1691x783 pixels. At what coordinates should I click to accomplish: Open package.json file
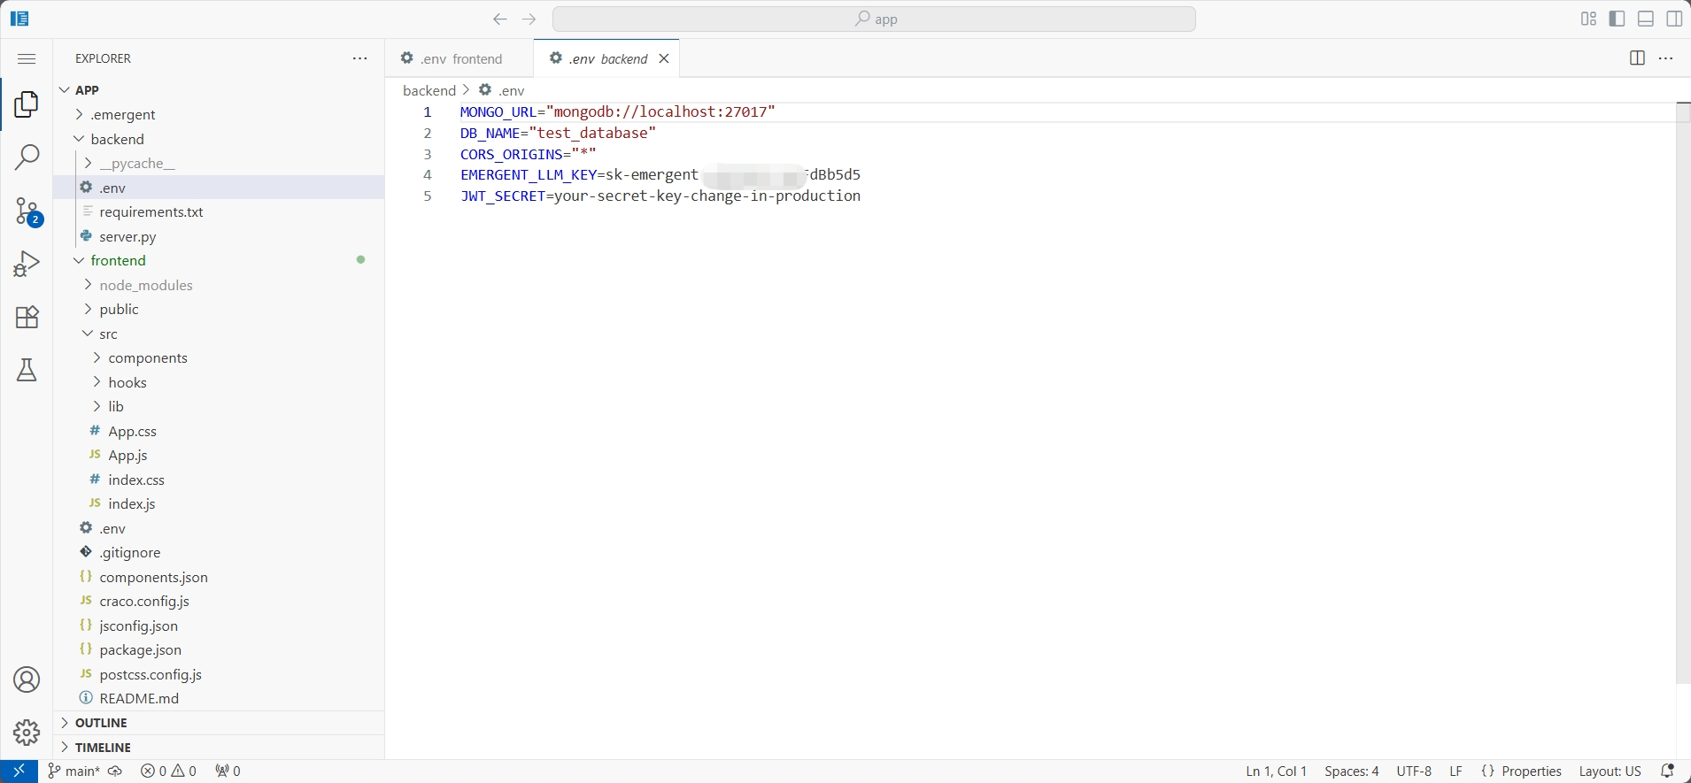tap(219, 650)
